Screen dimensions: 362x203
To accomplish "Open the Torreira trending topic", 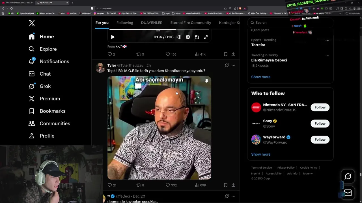I will [258, 45].
